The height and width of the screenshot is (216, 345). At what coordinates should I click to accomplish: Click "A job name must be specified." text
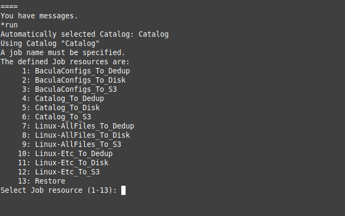point(63,53)
